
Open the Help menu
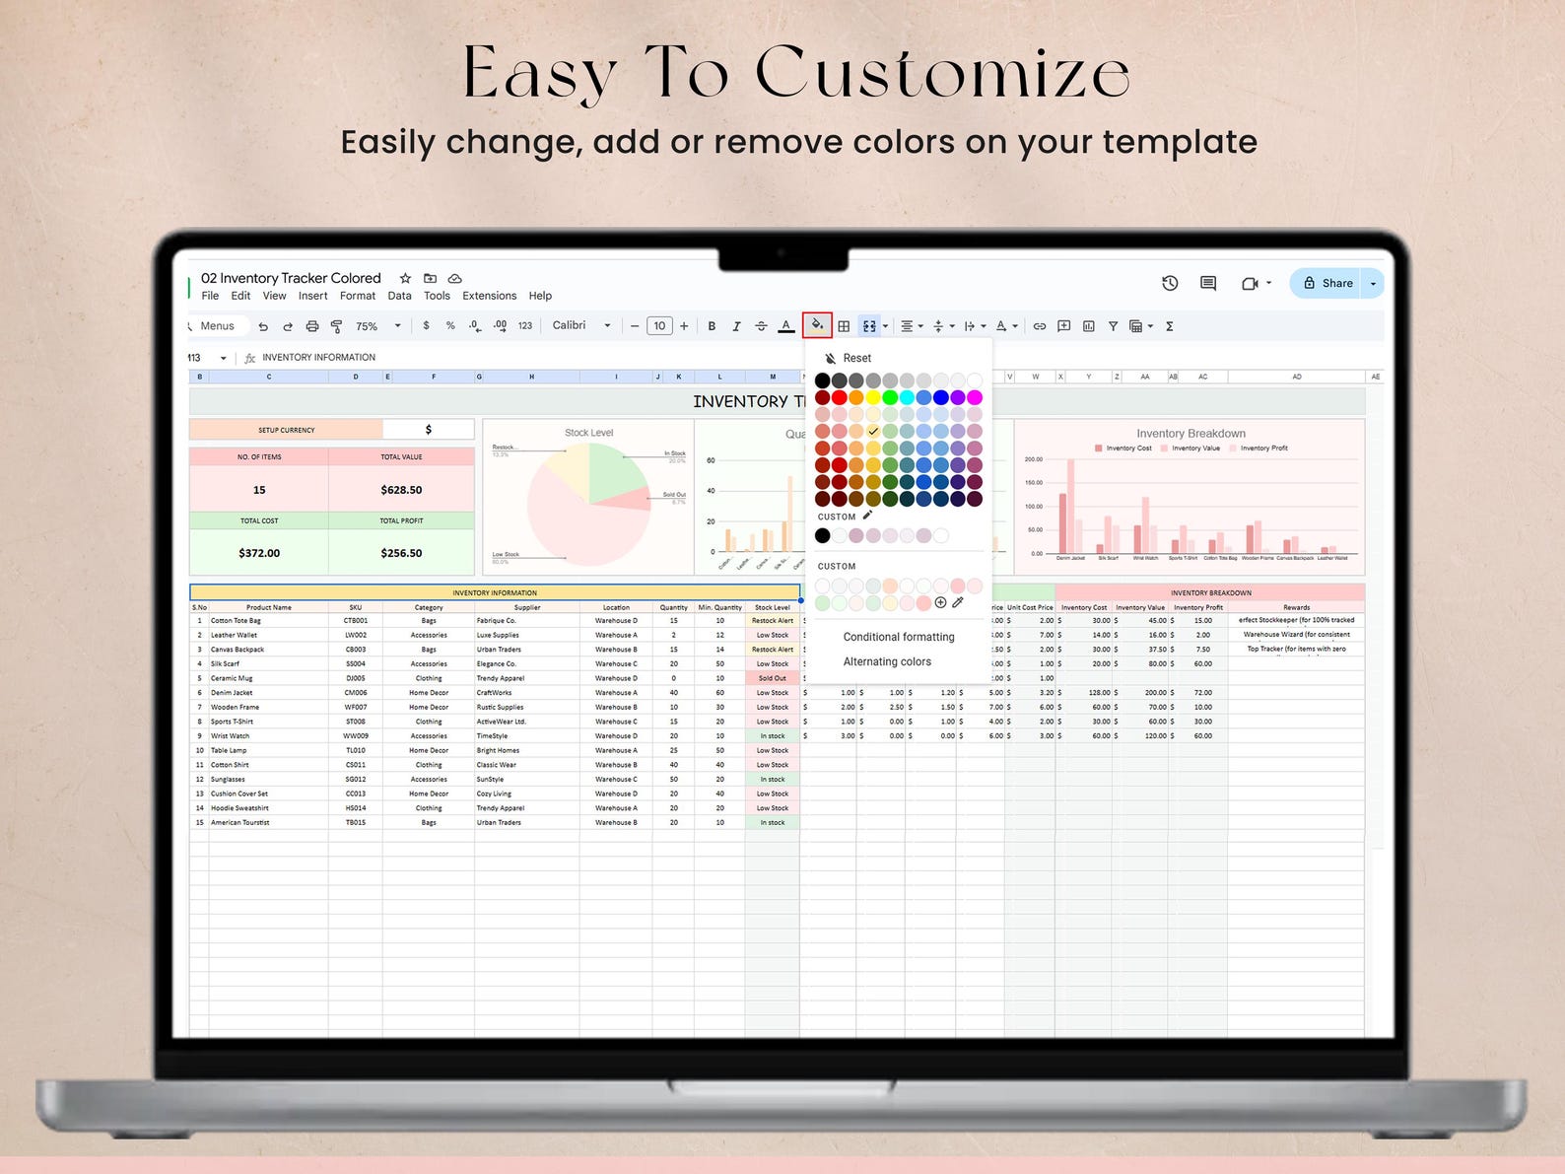pyautogui.click(x=540, y=296)
